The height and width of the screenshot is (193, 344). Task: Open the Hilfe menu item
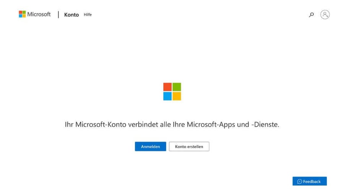[88, 15]
